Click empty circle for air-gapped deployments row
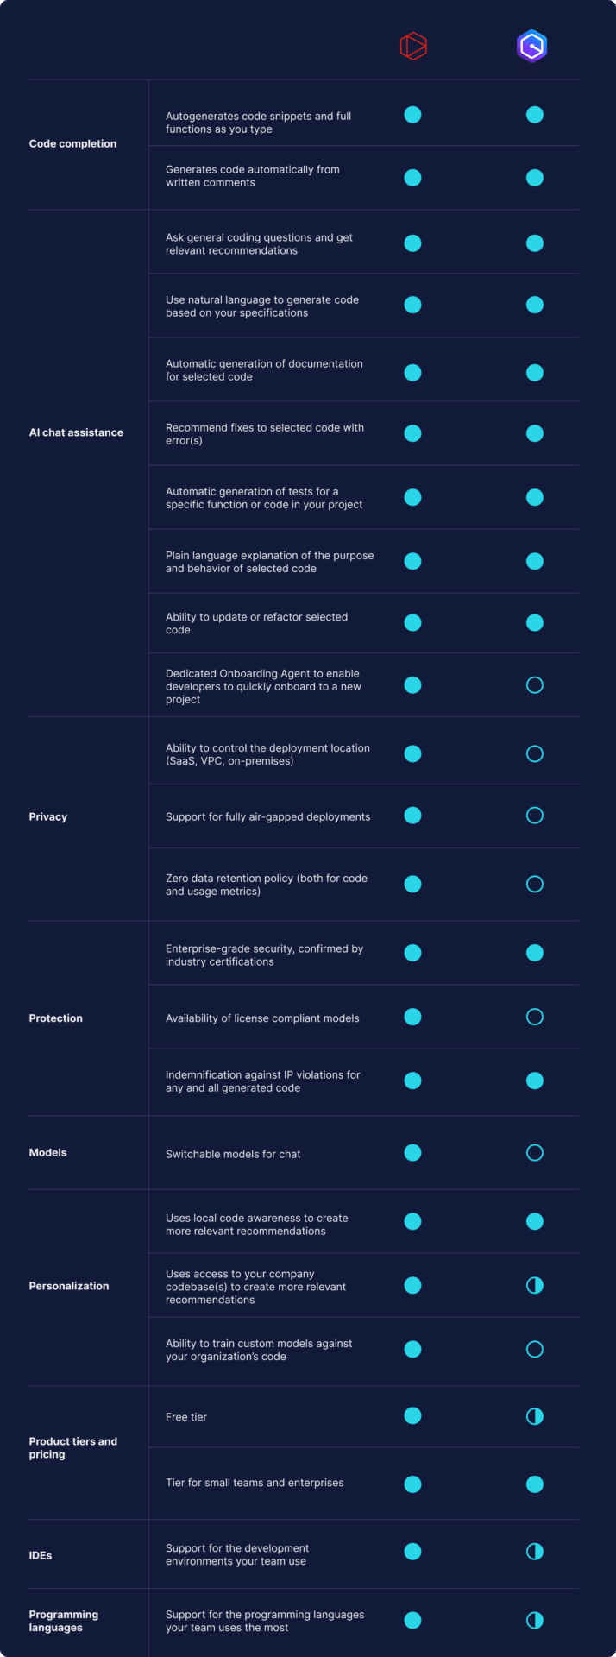This screenshot has width=616, height=1657. click(535, 816)
